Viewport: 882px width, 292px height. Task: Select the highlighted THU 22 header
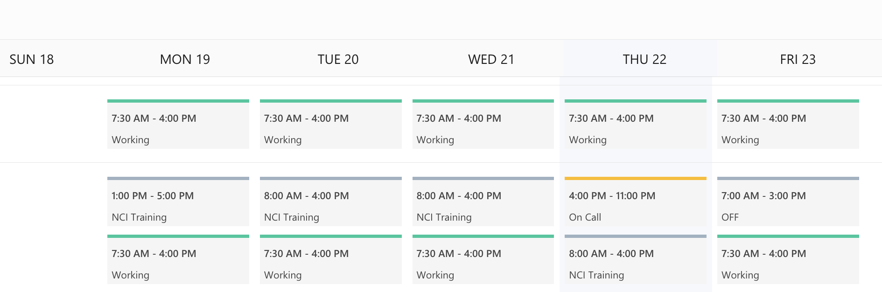pos(644,59)
